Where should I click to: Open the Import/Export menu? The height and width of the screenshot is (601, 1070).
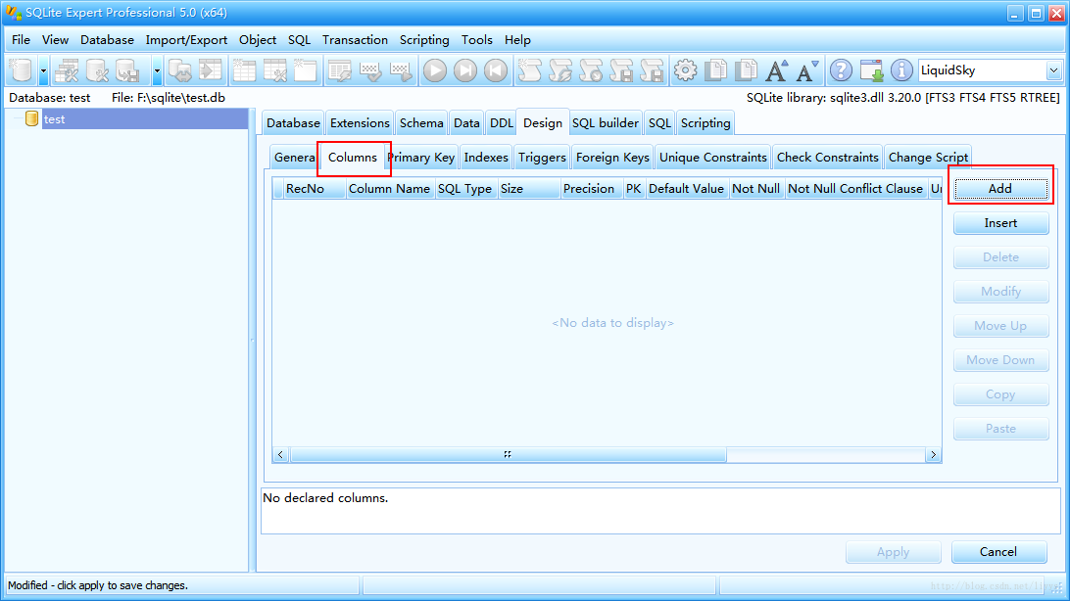coord(186,39)
